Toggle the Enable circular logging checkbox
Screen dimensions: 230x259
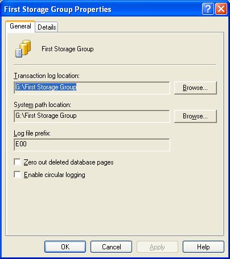18,175
